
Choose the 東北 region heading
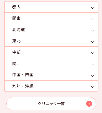16,41
